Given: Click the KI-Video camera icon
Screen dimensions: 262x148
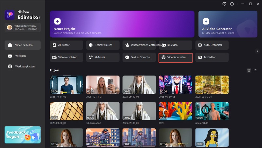Looking at the screenshot, I should [163, 45].
